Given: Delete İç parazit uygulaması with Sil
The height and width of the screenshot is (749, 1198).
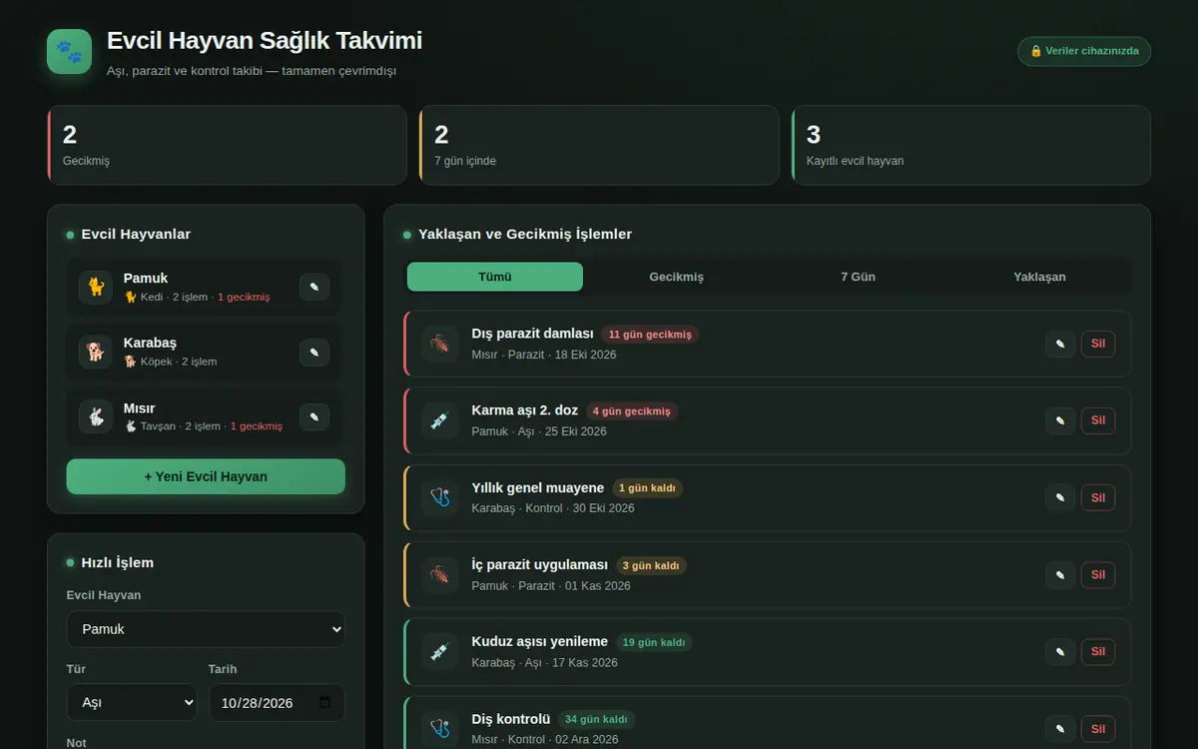Looking at the screenshot, I should 1098,574.
